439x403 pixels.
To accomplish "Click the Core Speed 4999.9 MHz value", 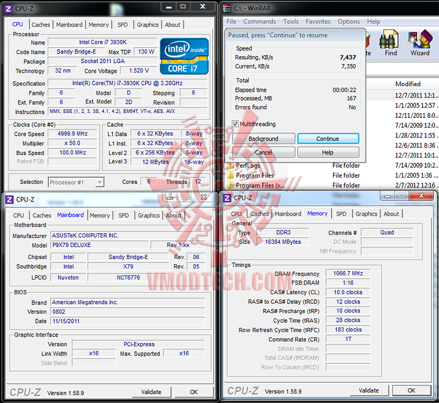I will click(73, 134).
